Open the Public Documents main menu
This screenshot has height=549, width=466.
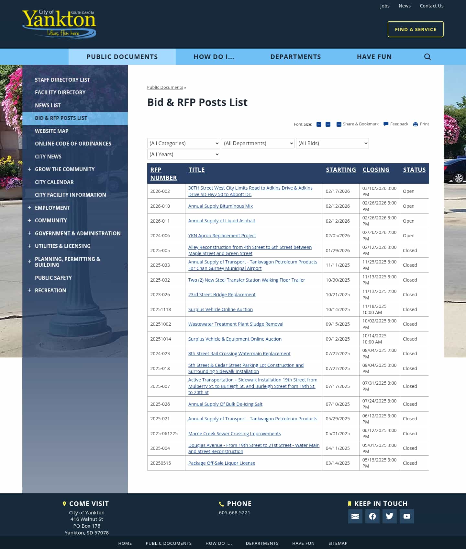pyautogui.click(x=122, y=57)
